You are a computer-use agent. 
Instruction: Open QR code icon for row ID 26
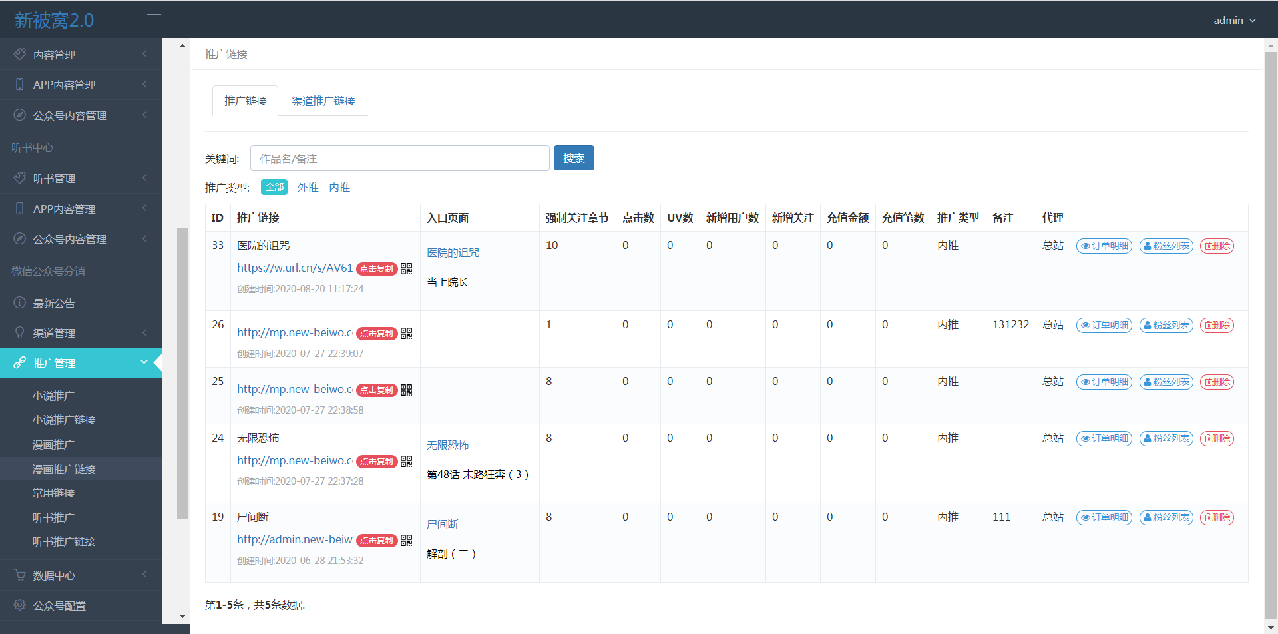point(406,333)
